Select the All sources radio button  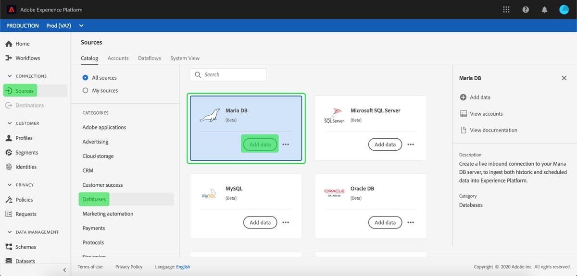pos(86,78)
